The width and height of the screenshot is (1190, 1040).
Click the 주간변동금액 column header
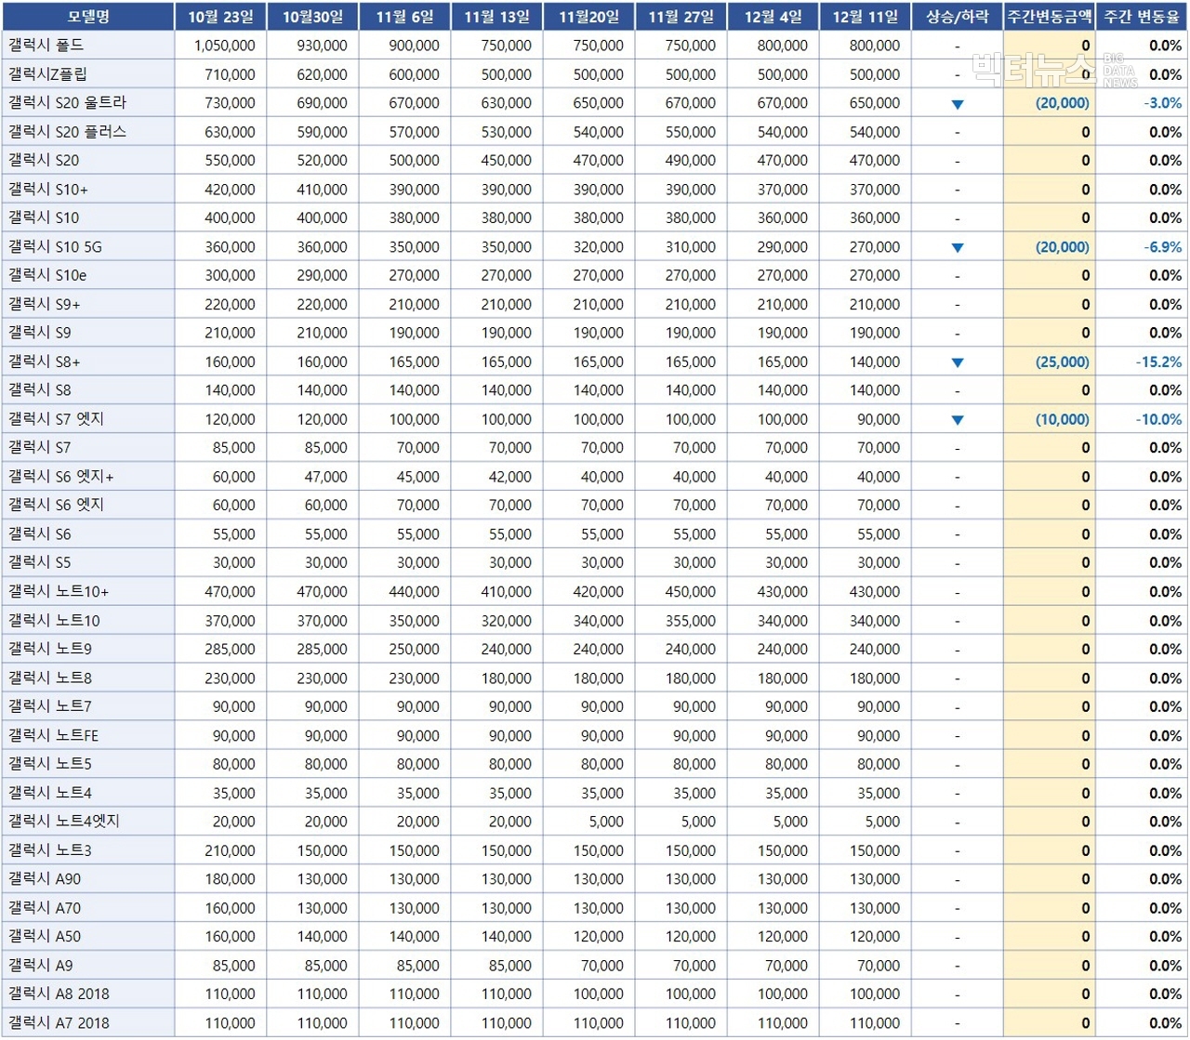[1050, 17]
